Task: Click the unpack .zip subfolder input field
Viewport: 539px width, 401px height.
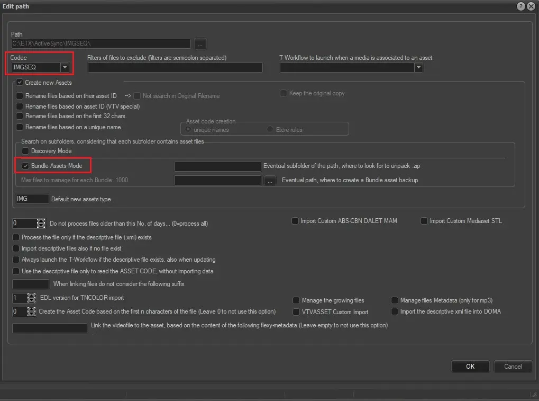Action: point(217,166)
